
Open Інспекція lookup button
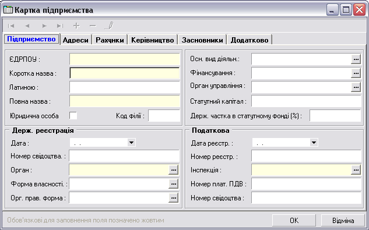(356, 170)
